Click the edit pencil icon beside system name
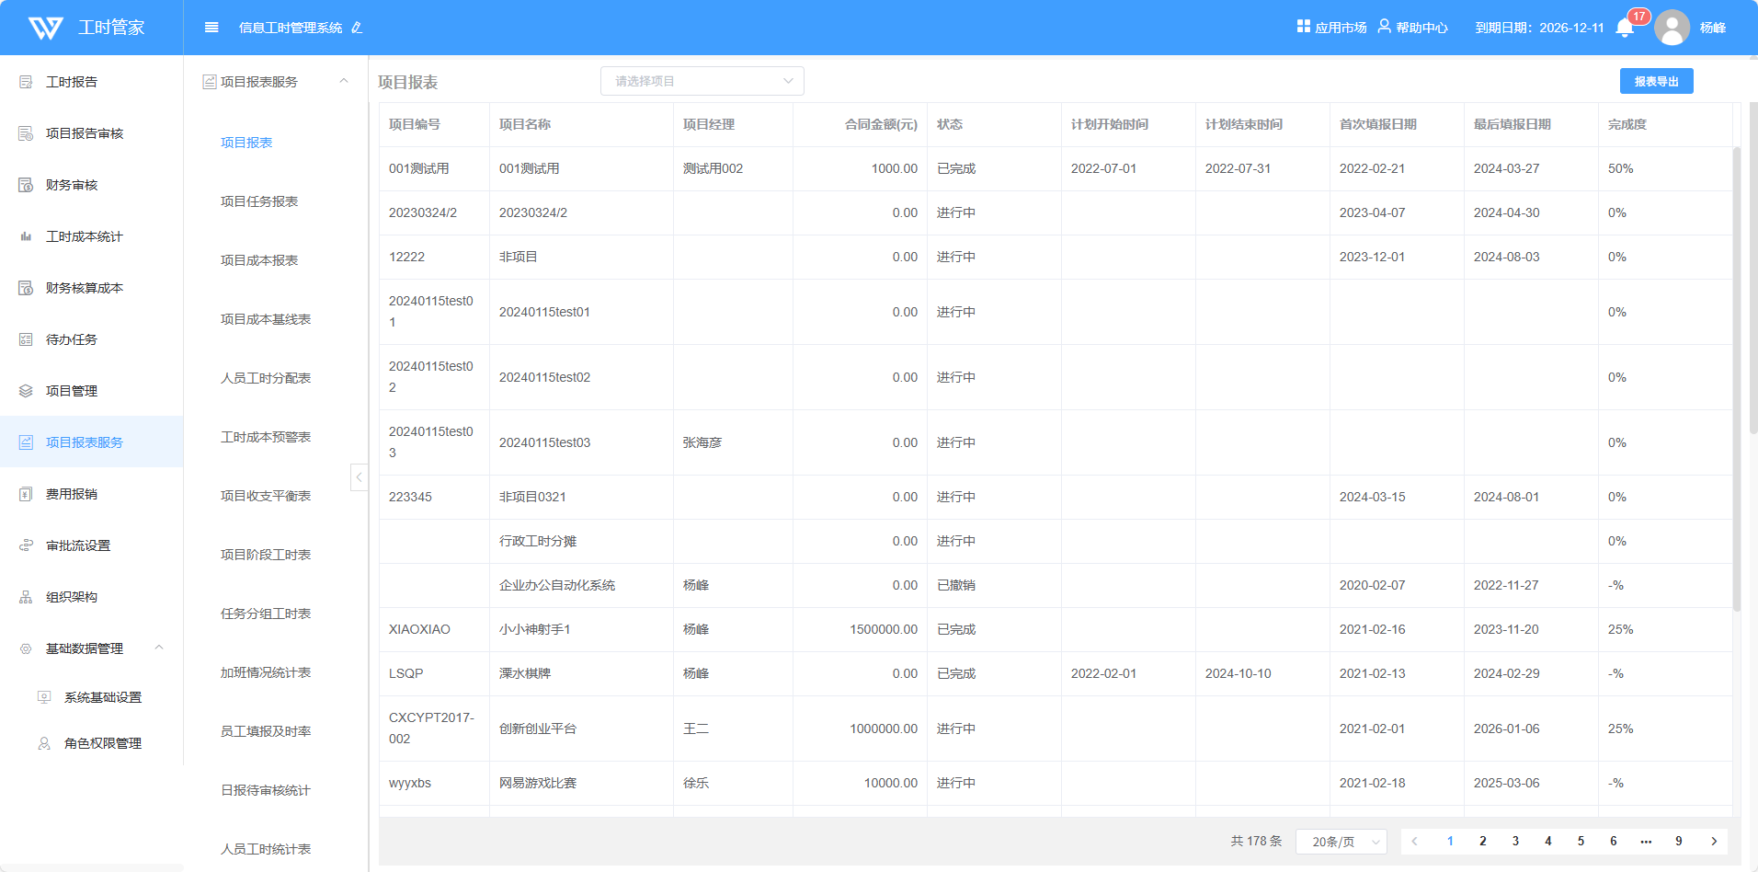The image size is (1758, 872). coord(357,29)
